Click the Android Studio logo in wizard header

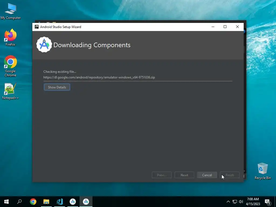[x=44, y=45]
